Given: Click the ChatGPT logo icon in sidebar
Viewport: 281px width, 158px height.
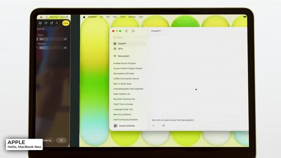Looking at the screenshot, I should (115, 43).
